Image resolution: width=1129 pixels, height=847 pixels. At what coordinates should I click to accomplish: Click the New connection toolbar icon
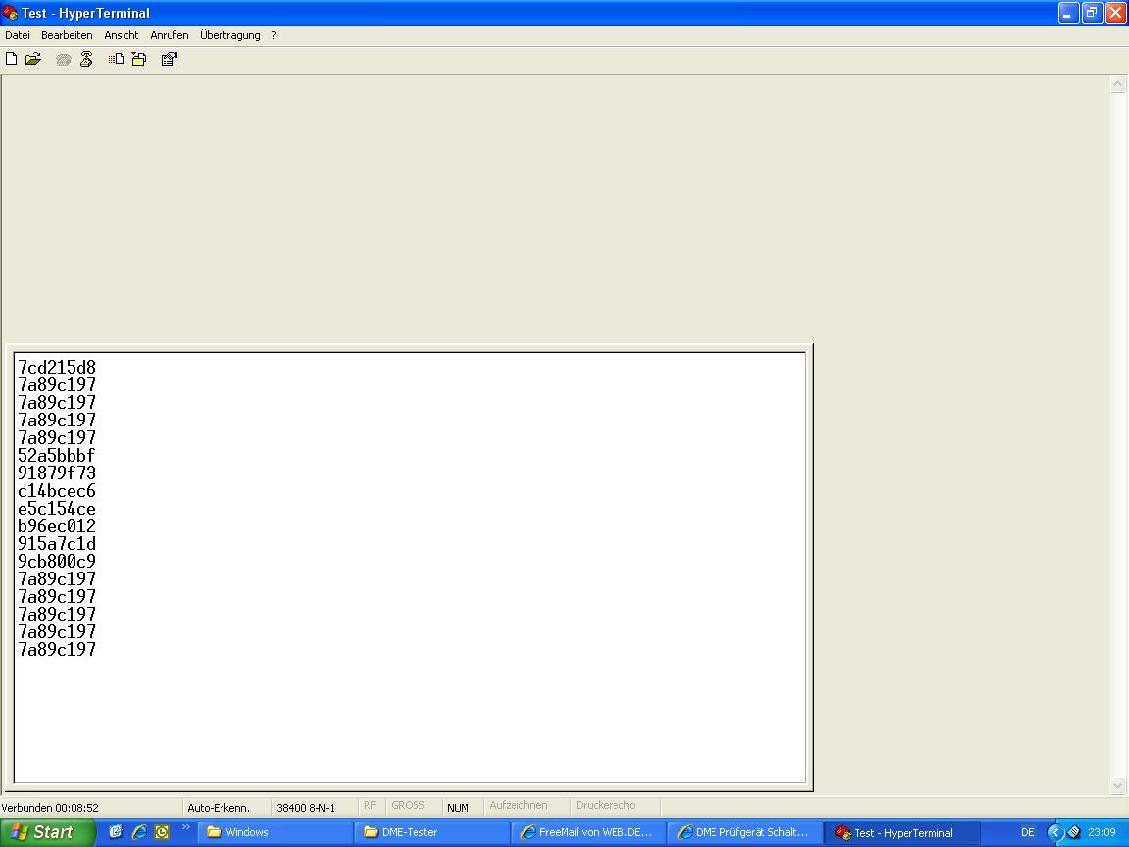pyautogui.click(x=12, y=59)
